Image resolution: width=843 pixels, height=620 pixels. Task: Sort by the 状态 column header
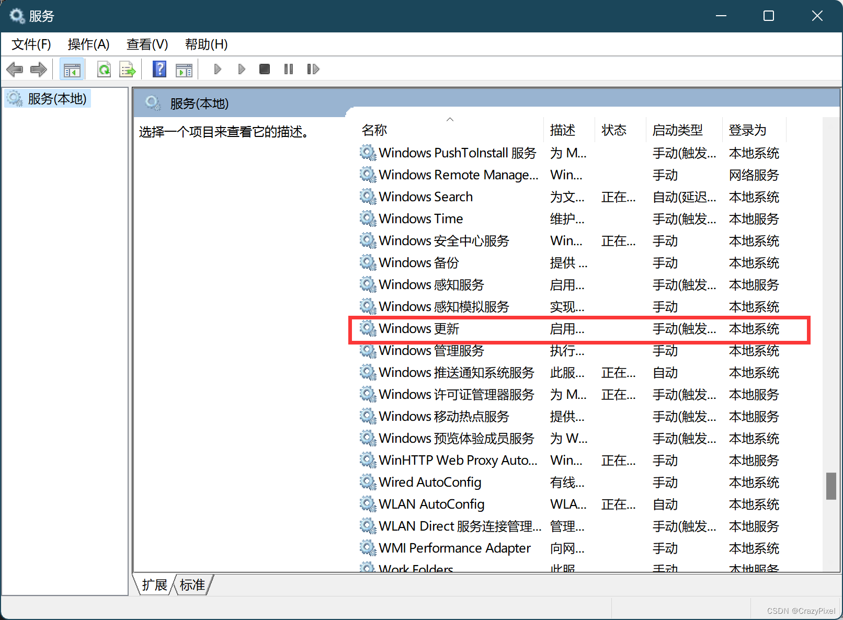[x=620, y=130]
